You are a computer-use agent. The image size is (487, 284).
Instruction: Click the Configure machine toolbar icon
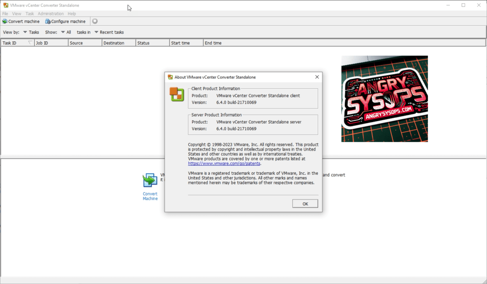pyautogui.click(x=48, y=21)
